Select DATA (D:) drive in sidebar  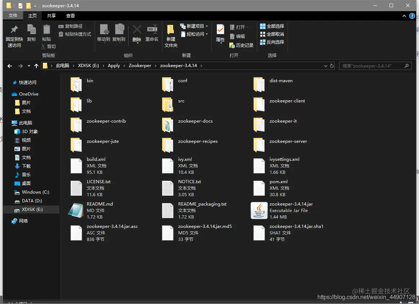[28, 201]
